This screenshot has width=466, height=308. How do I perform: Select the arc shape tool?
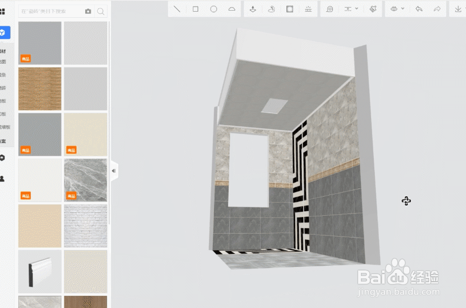coord(232,9)
